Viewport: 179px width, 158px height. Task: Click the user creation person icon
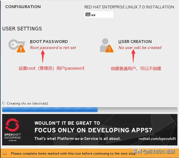107,45
